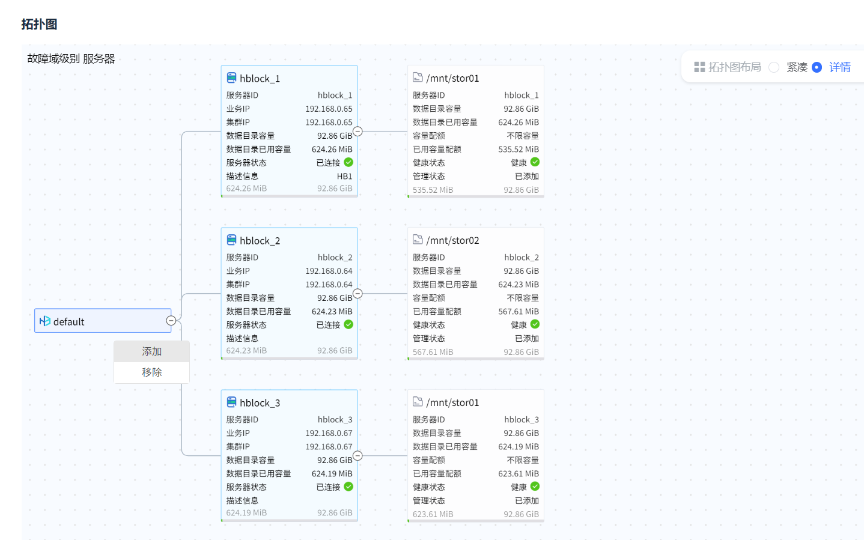Choose 移除 from the context menu
This screenshot has width=864, height=540.
pos(151,372)
